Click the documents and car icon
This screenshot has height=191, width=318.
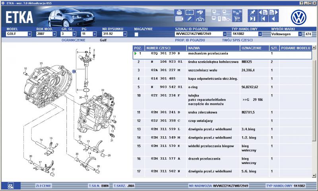tap(227, 19)
